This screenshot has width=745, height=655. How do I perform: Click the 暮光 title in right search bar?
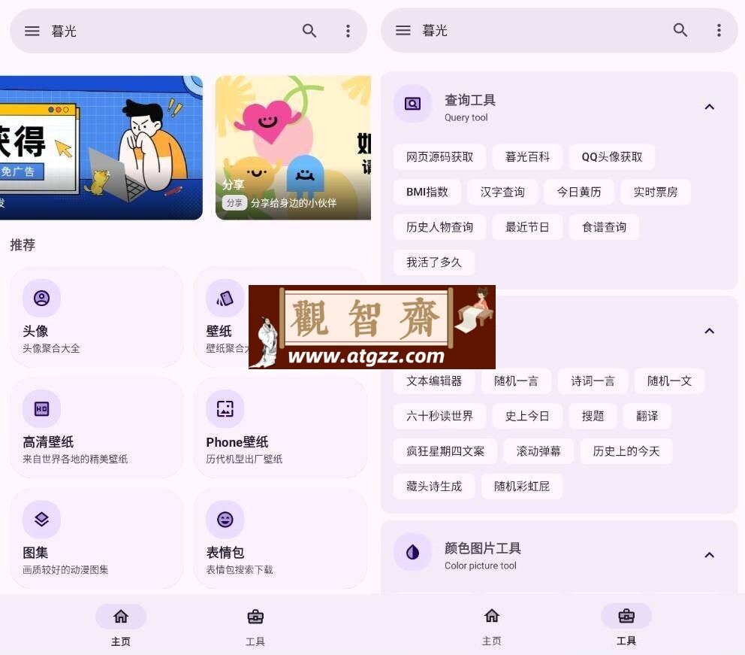click(435, 31)
